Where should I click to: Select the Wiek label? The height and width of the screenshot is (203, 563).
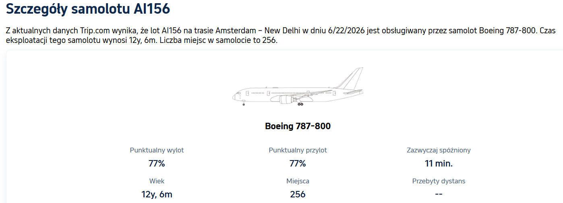157,181
